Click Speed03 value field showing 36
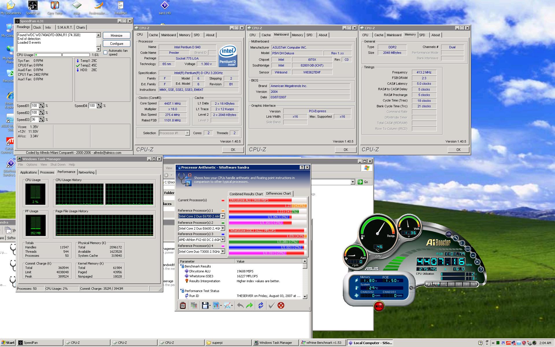This screenshot has height=347, width=555. click(x=35, y=119)
